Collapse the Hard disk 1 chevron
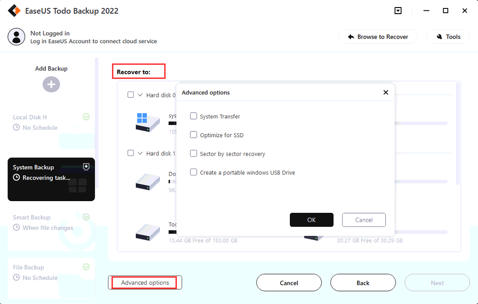Screen dimensions: 478x304 coord(140,153)
